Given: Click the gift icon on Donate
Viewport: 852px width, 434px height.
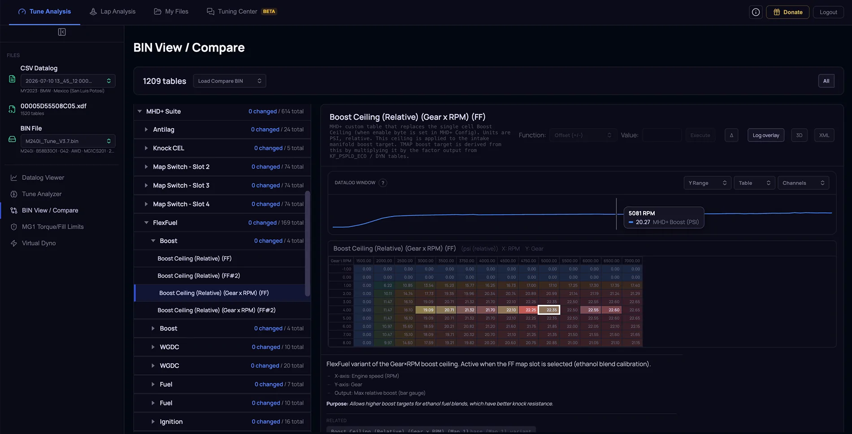Looking at the screenshot, I should pos(777,12).
